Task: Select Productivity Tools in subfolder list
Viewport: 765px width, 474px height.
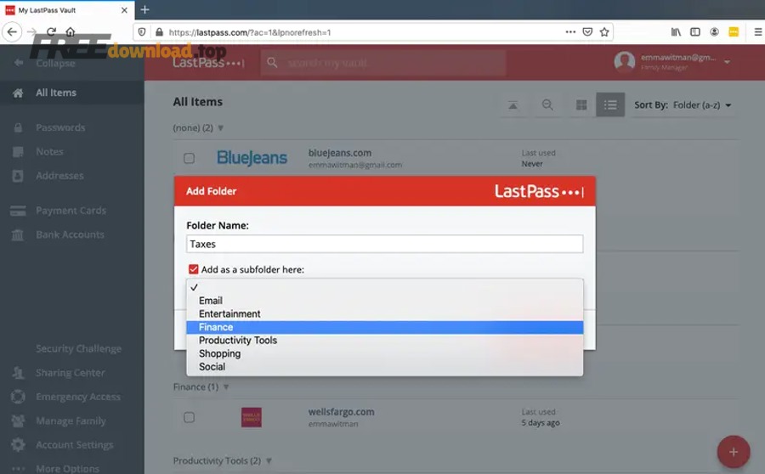Action: [x=238, y=341]
